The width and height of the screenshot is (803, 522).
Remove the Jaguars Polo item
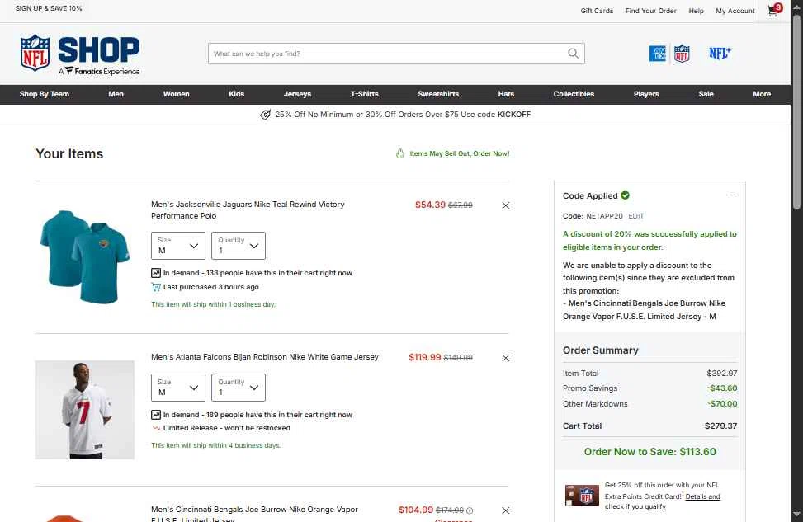click(505, 205)
